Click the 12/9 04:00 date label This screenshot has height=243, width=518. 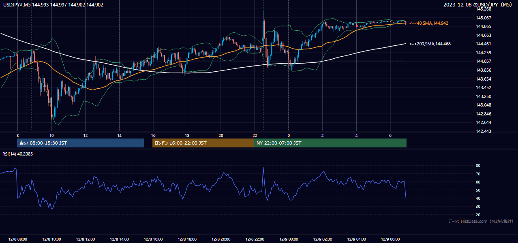click(x=356, y=239)
